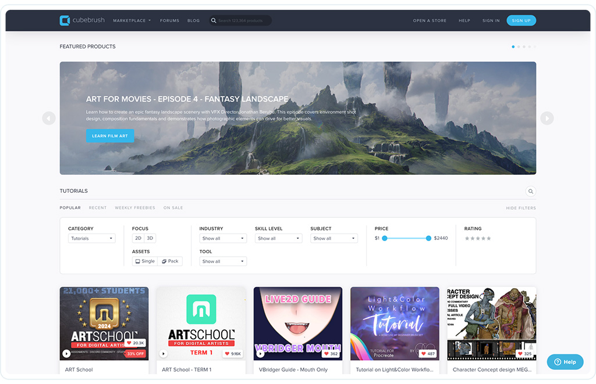This screenshot has width=596, height=384.
Task: Enable the Pack assets filter
Action: click(x=170, y=261)
